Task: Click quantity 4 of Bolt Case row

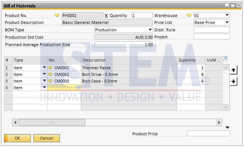Action: click(191, 81)
